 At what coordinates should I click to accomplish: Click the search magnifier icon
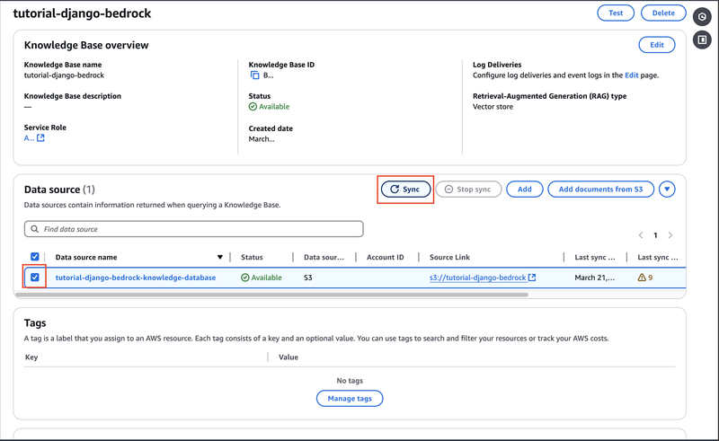pos(34,229)
